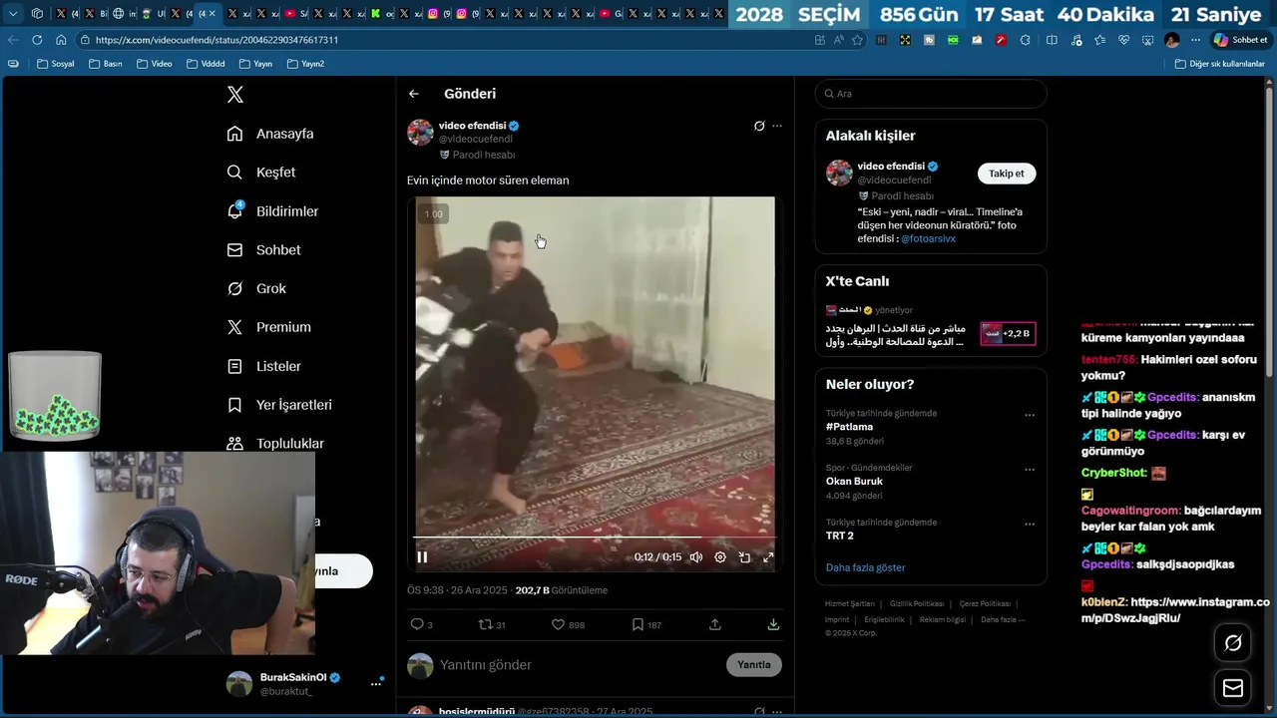Click the Ara search field

pos(931,94)
